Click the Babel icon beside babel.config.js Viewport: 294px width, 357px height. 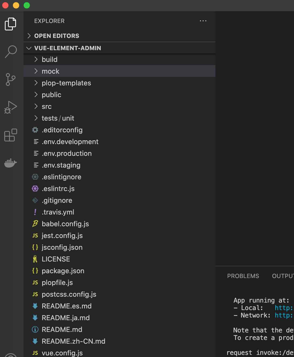point(35,224)
